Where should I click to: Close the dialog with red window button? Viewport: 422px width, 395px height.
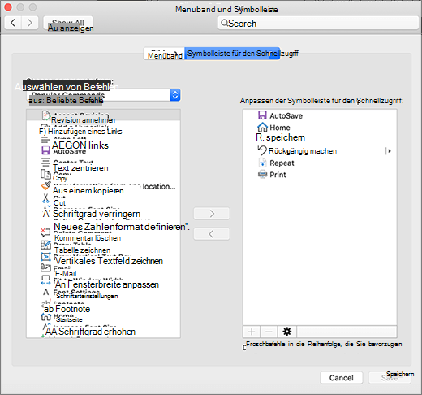8,7
